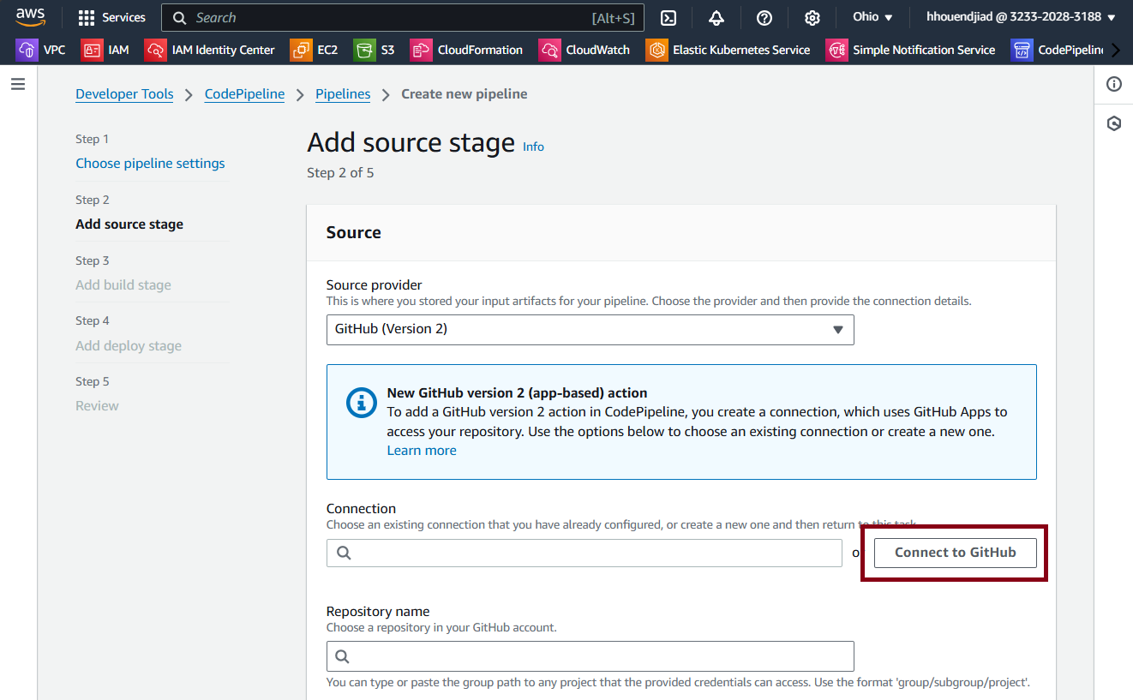Click the Step 2 of 5 text
The height and width of the screenshot is (700, 1133).
coord(340,173)
